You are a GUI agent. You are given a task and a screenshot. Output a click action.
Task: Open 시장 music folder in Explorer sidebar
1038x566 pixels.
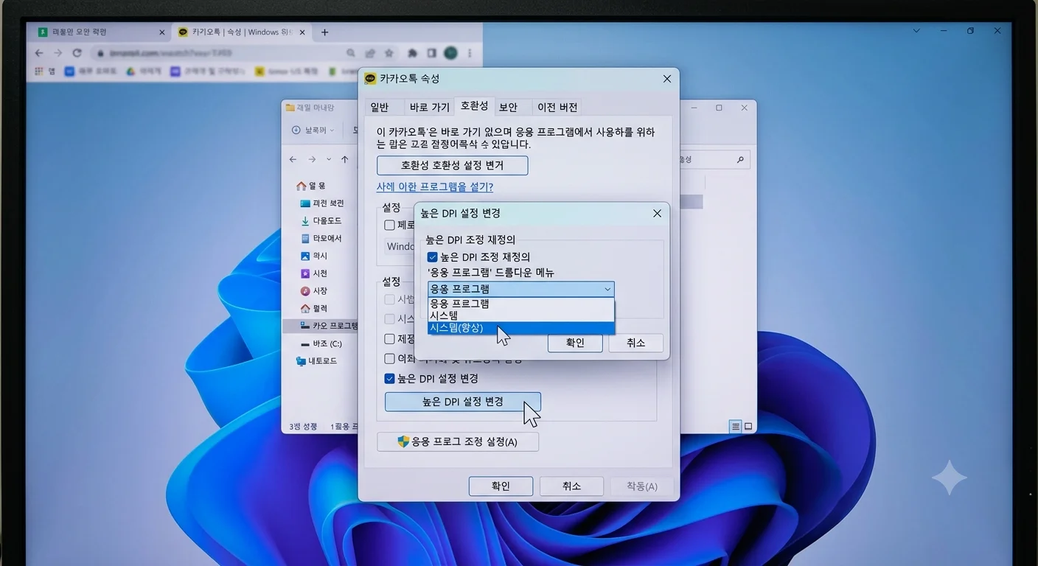point(314,291)
